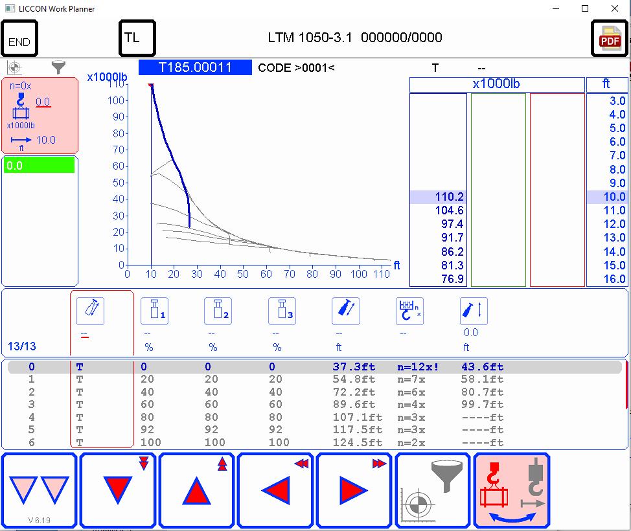Select the 13.0 ft radius entry
631x531 pixels.
tap(614, 238)
